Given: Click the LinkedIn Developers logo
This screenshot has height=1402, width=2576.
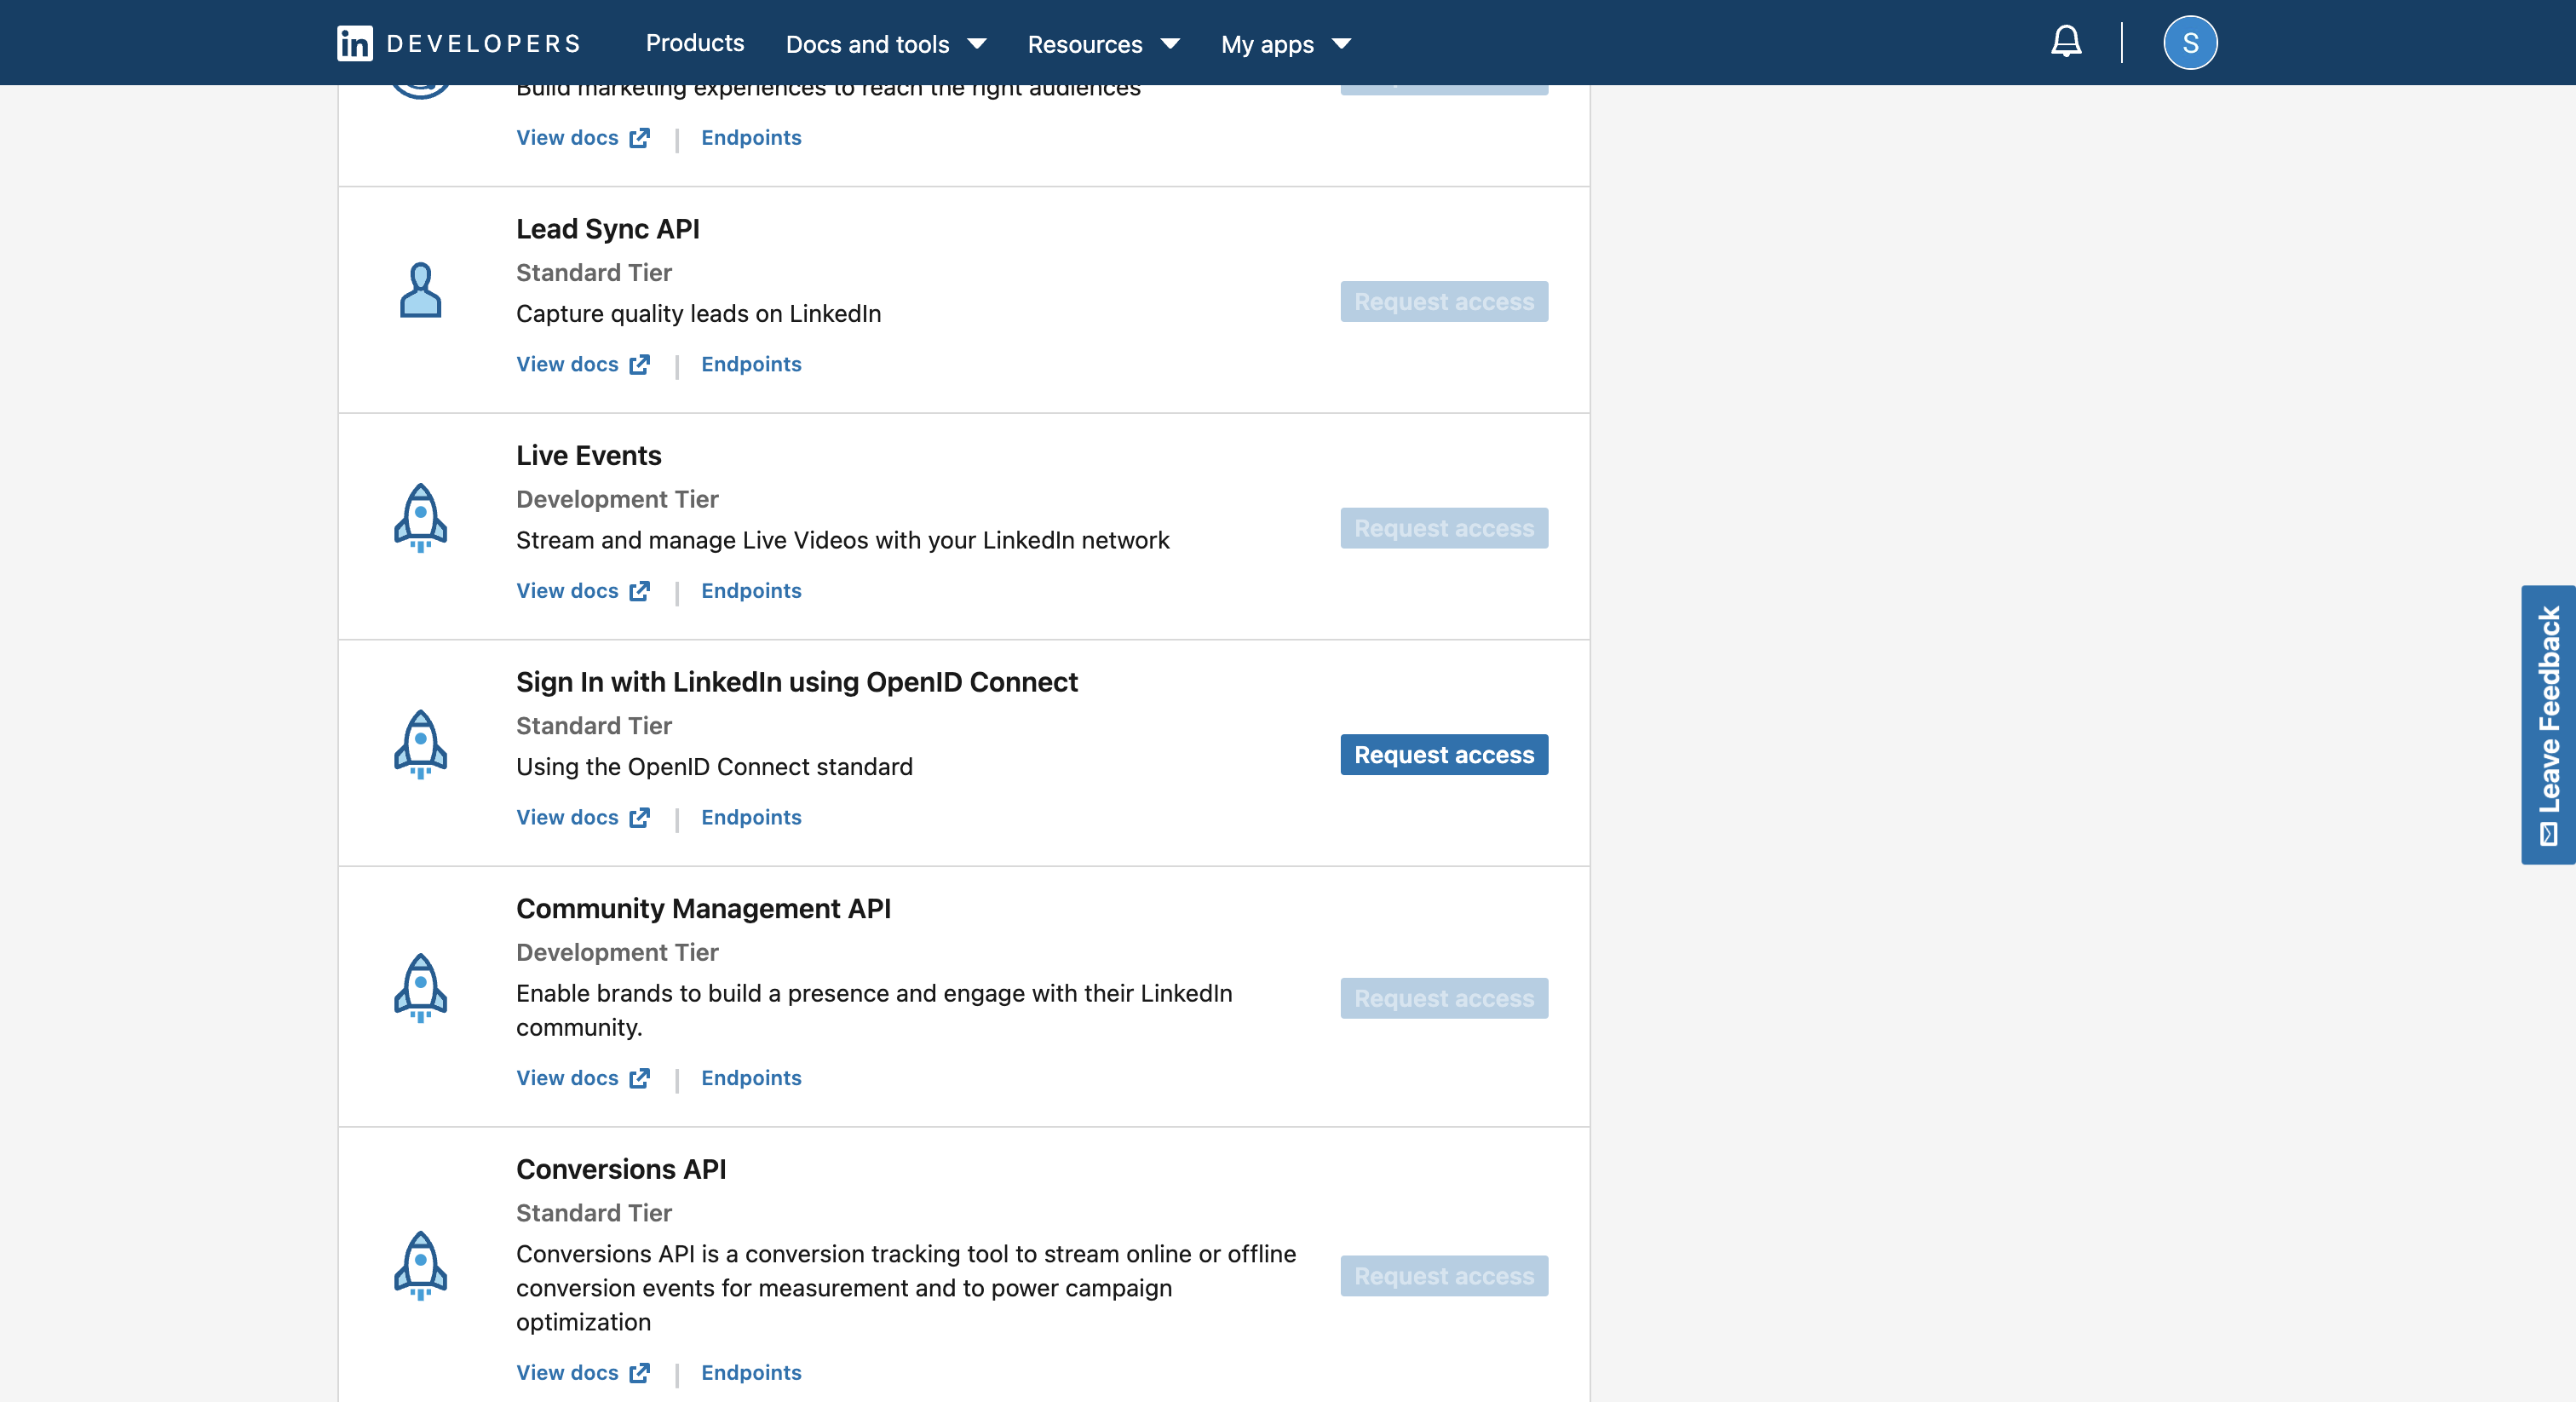Looking at the screenshot, I should click(459, 43).
